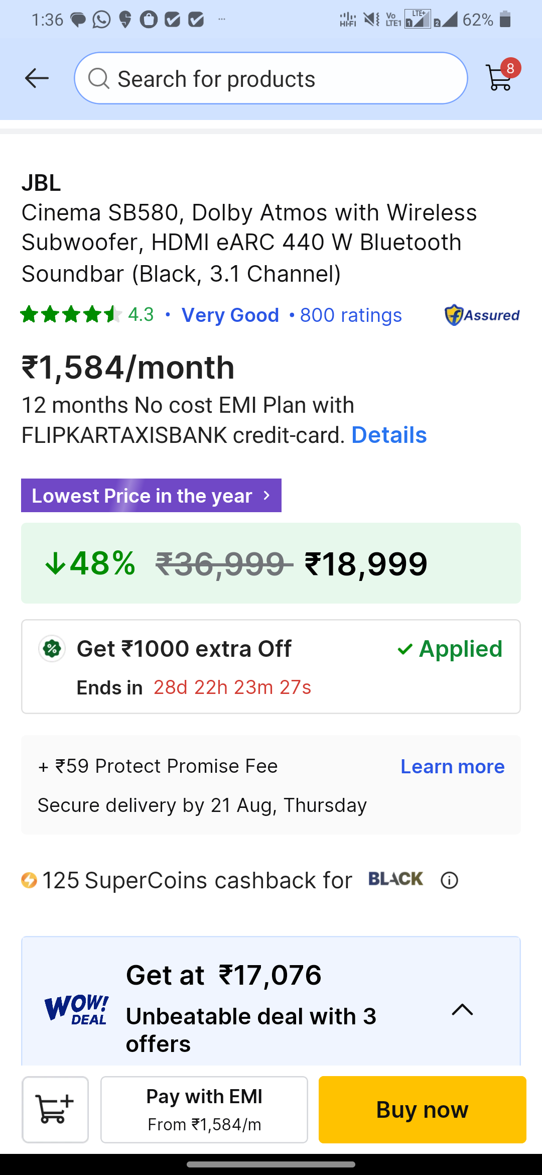Open EMI plan Details link

pyautogui.click(x=389, y=435)
